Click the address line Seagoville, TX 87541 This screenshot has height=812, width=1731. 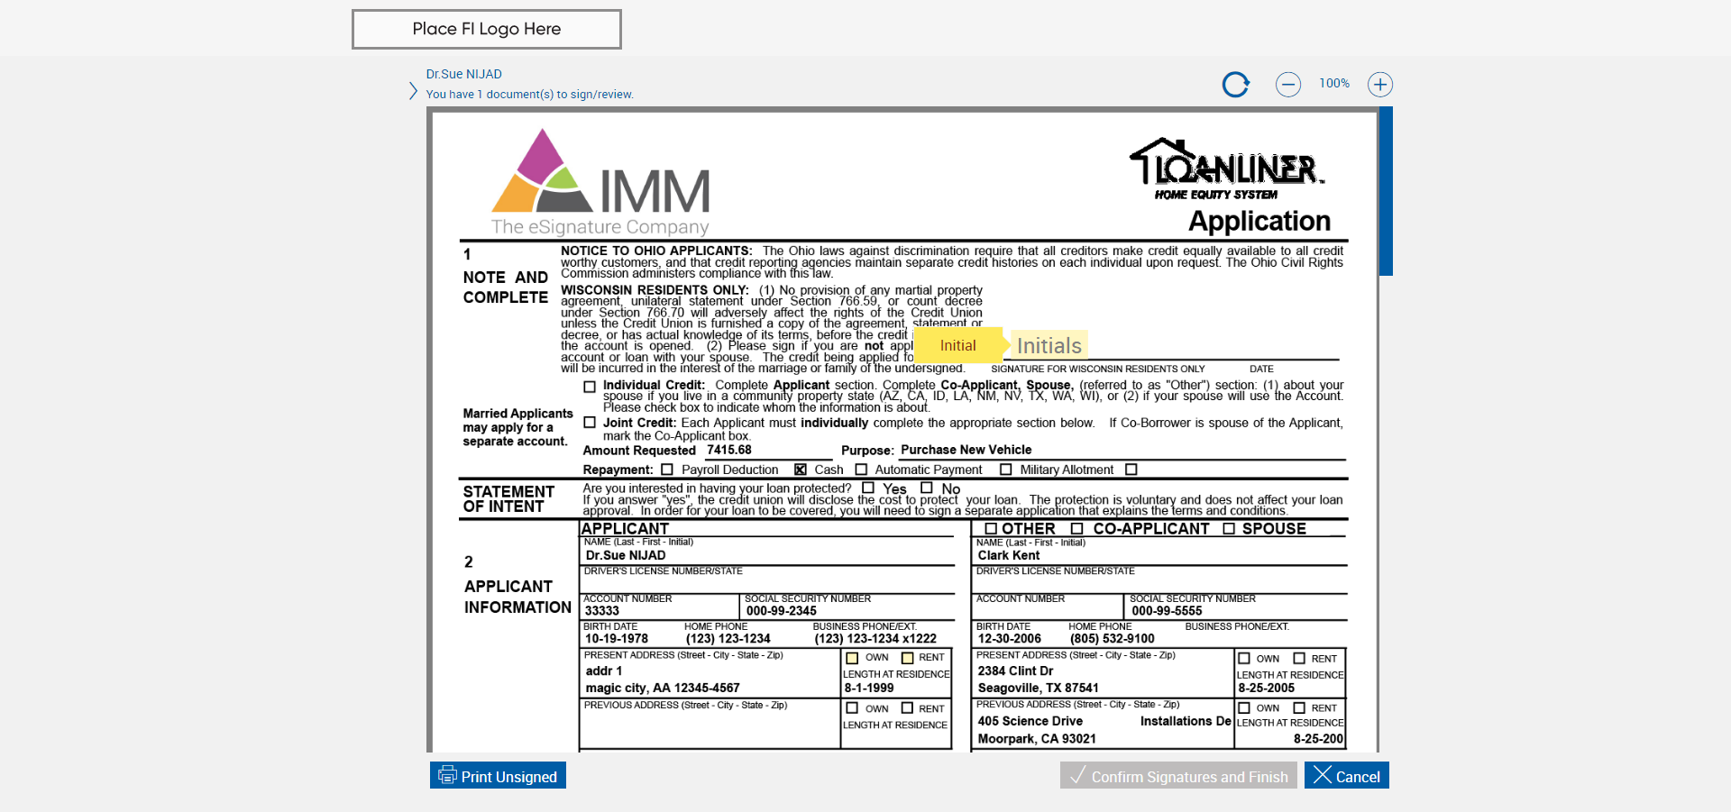click(x=1039, y=688)
